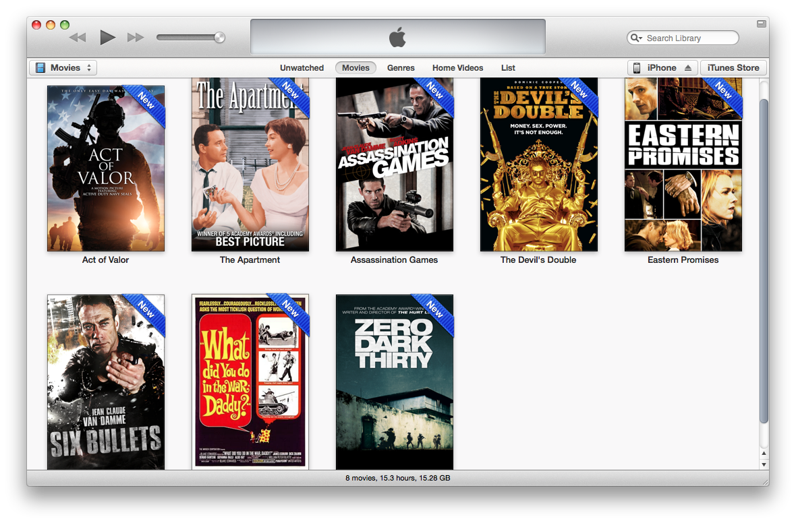Start playback with the Play button
This screenshot has width=796, height=523.
(107, 37)
